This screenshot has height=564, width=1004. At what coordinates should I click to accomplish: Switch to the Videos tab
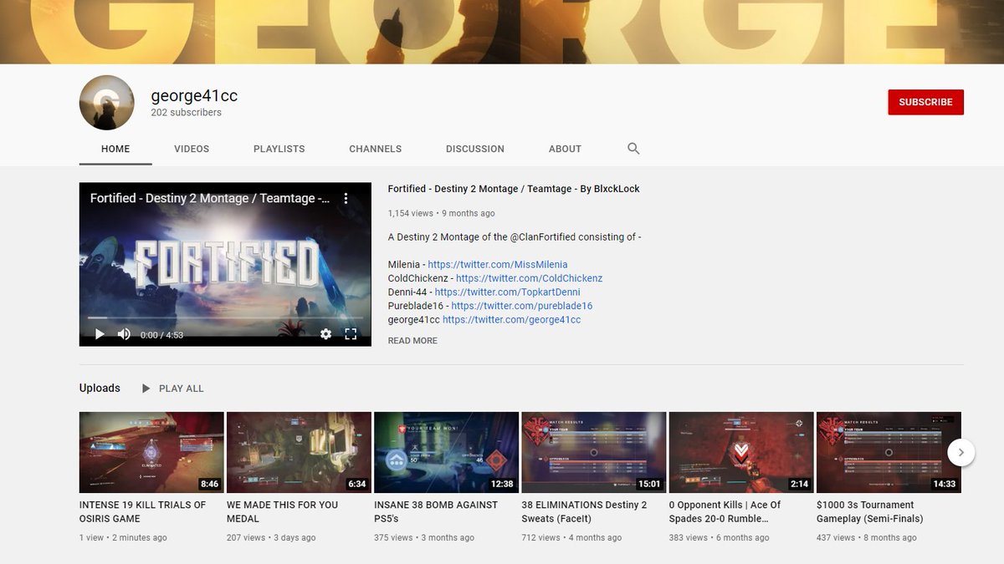pos(192,149)
